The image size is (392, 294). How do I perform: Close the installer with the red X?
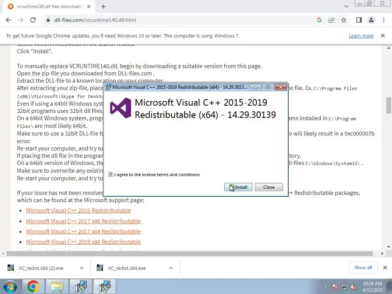coord(281,87)
